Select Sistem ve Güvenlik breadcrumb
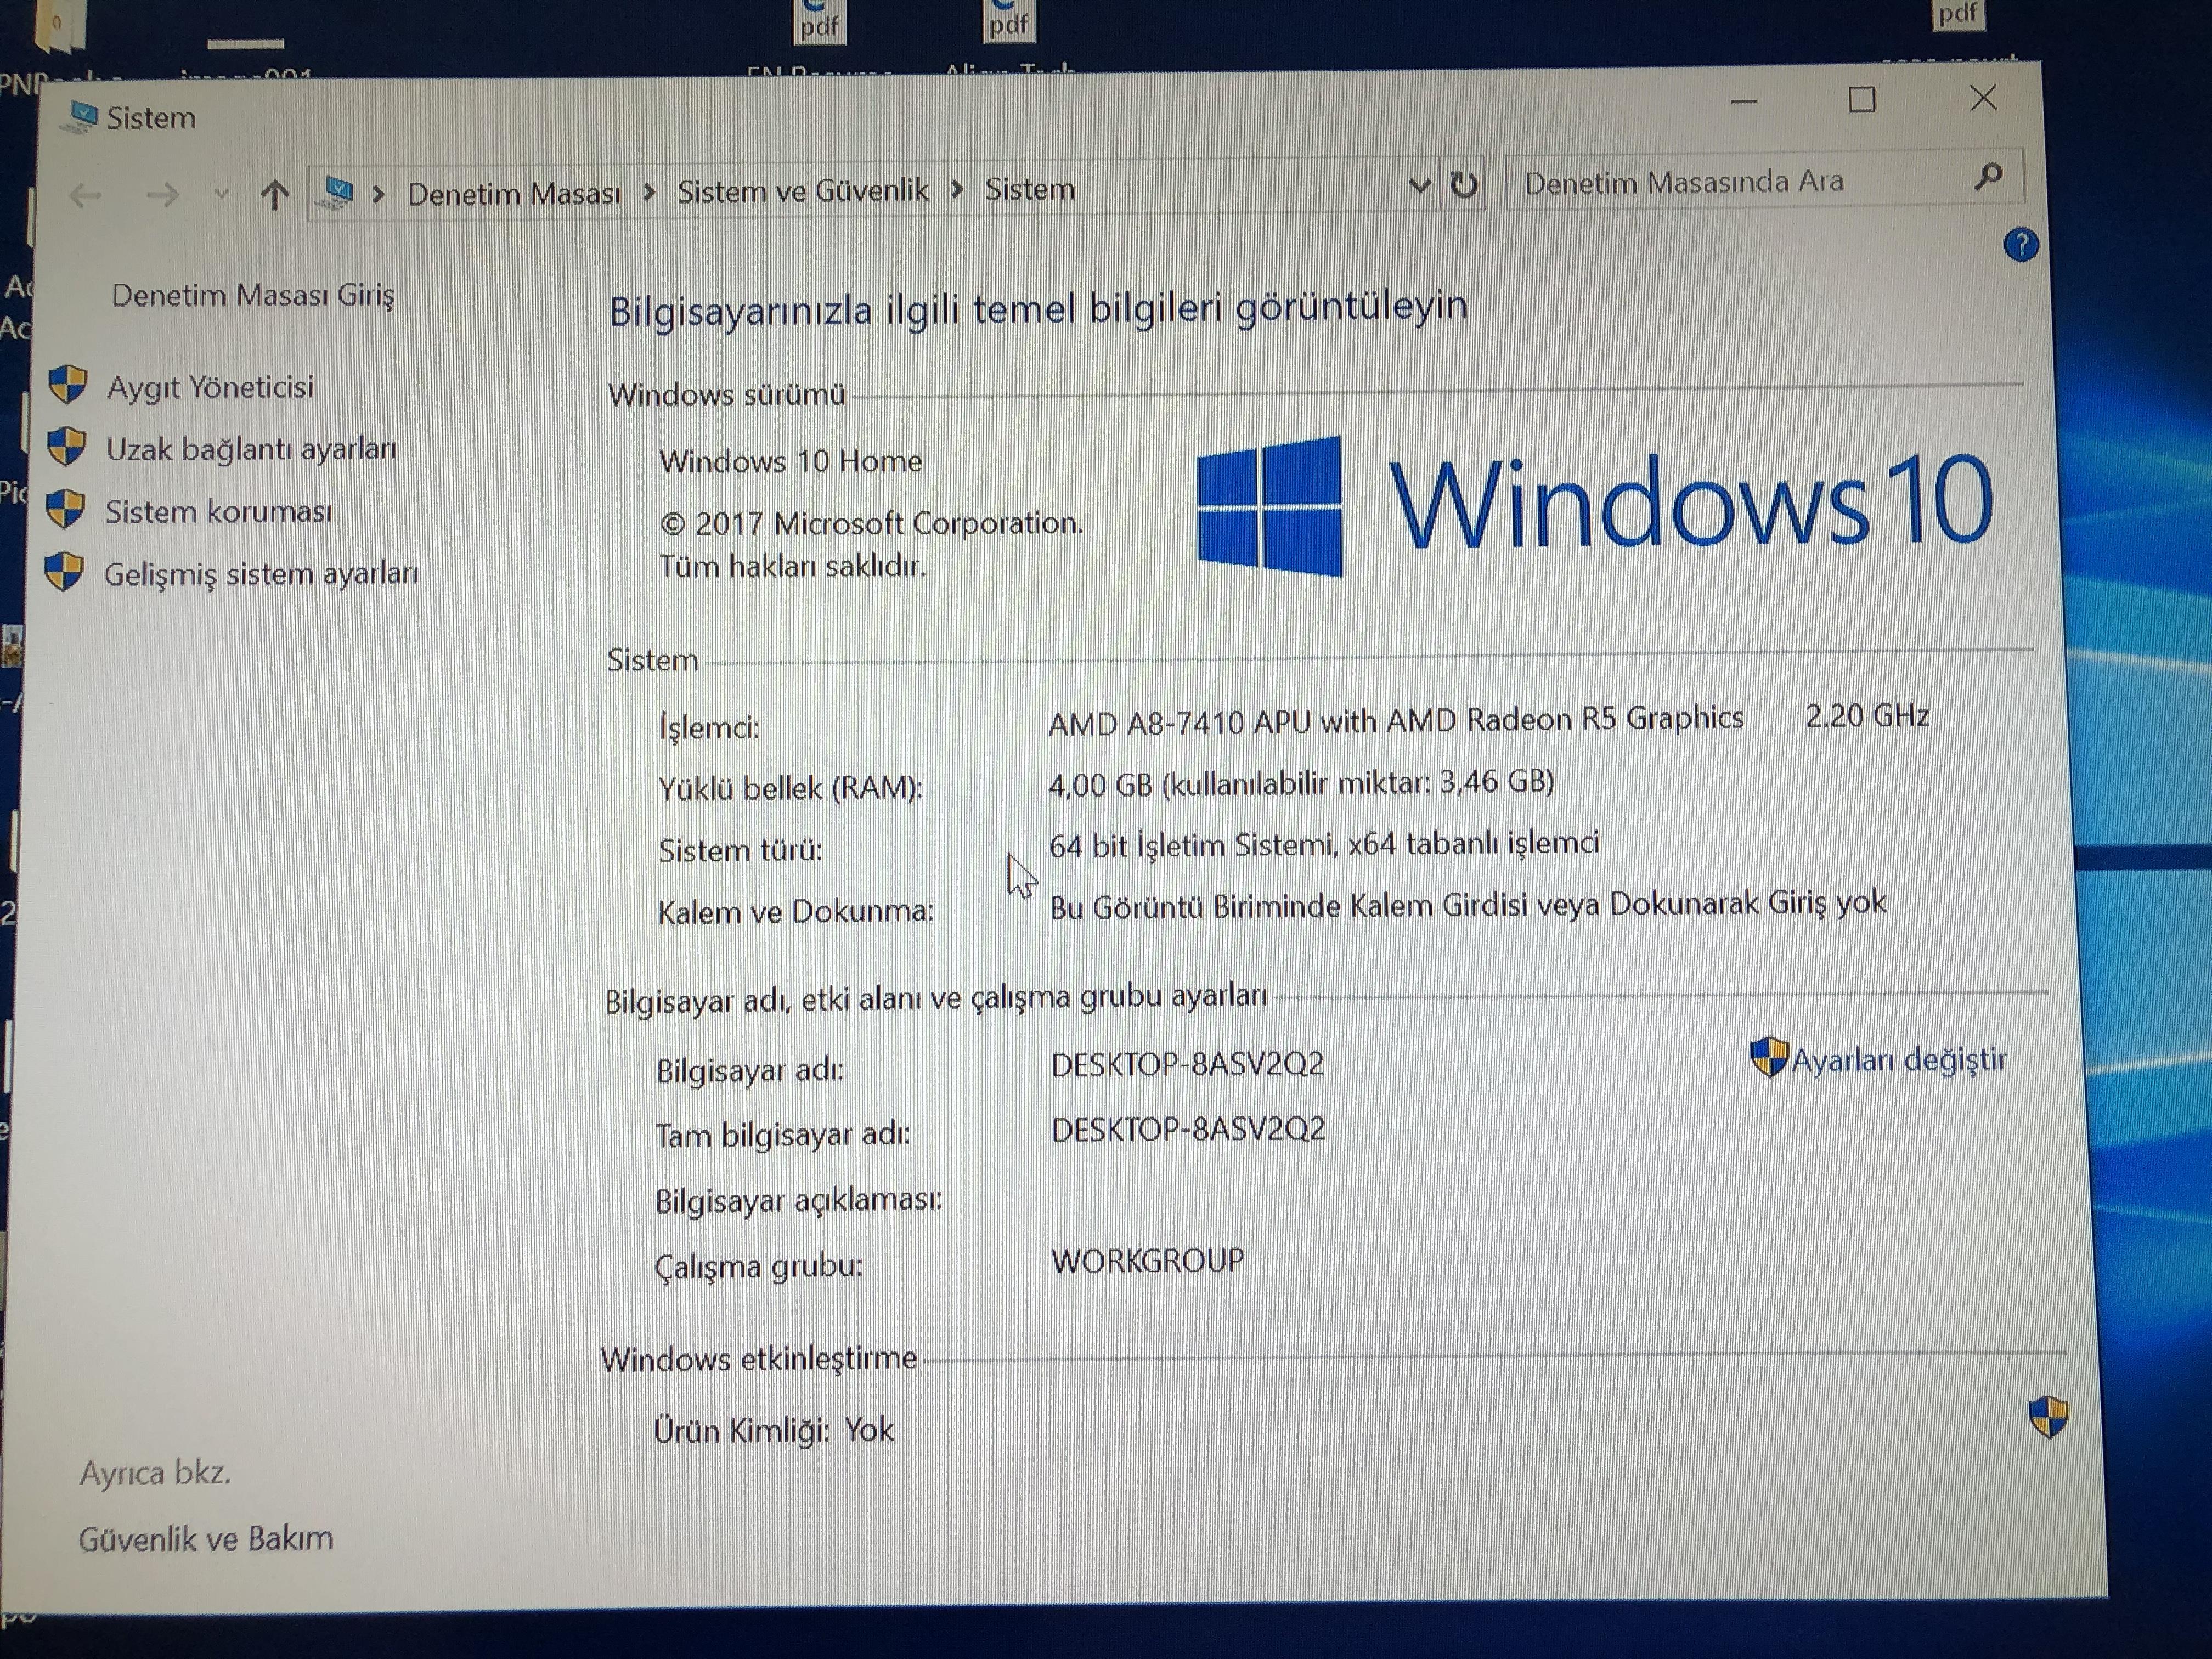2212x1659 pixels. [802, 190]
